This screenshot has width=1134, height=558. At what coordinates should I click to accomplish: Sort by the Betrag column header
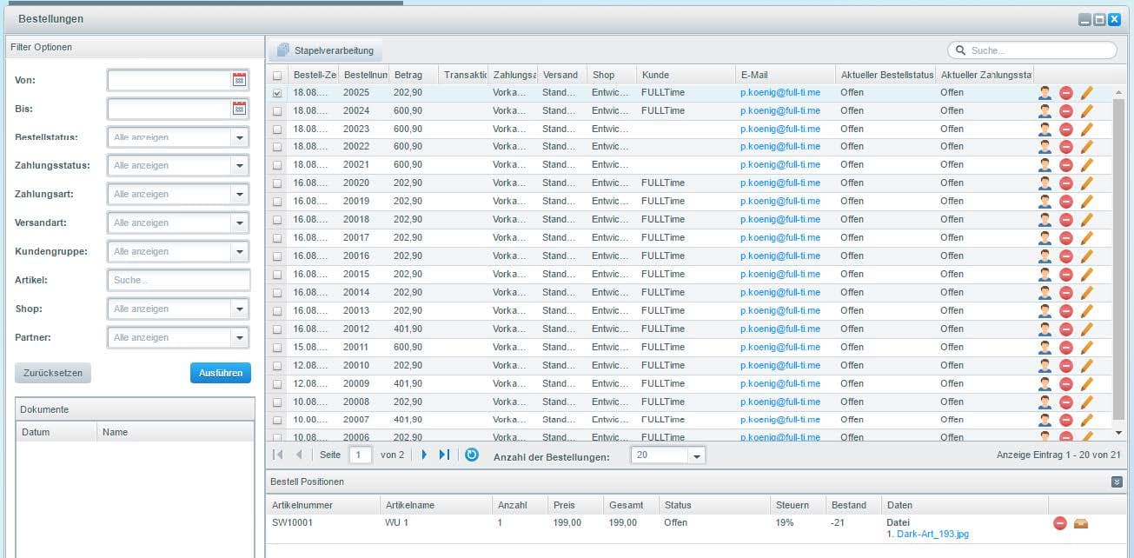(x=412, y=75)
